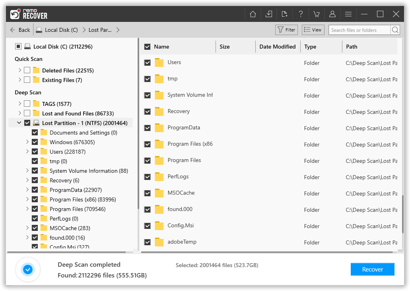Click the PerfLogs folder icon in list
Screen dimensions: 410x291
[x=159, y=177]
